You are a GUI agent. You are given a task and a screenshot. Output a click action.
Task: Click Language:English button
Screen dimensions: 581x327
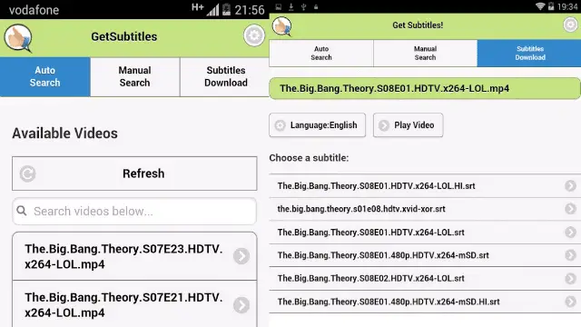pyautogui.click(x=318, y=125)
